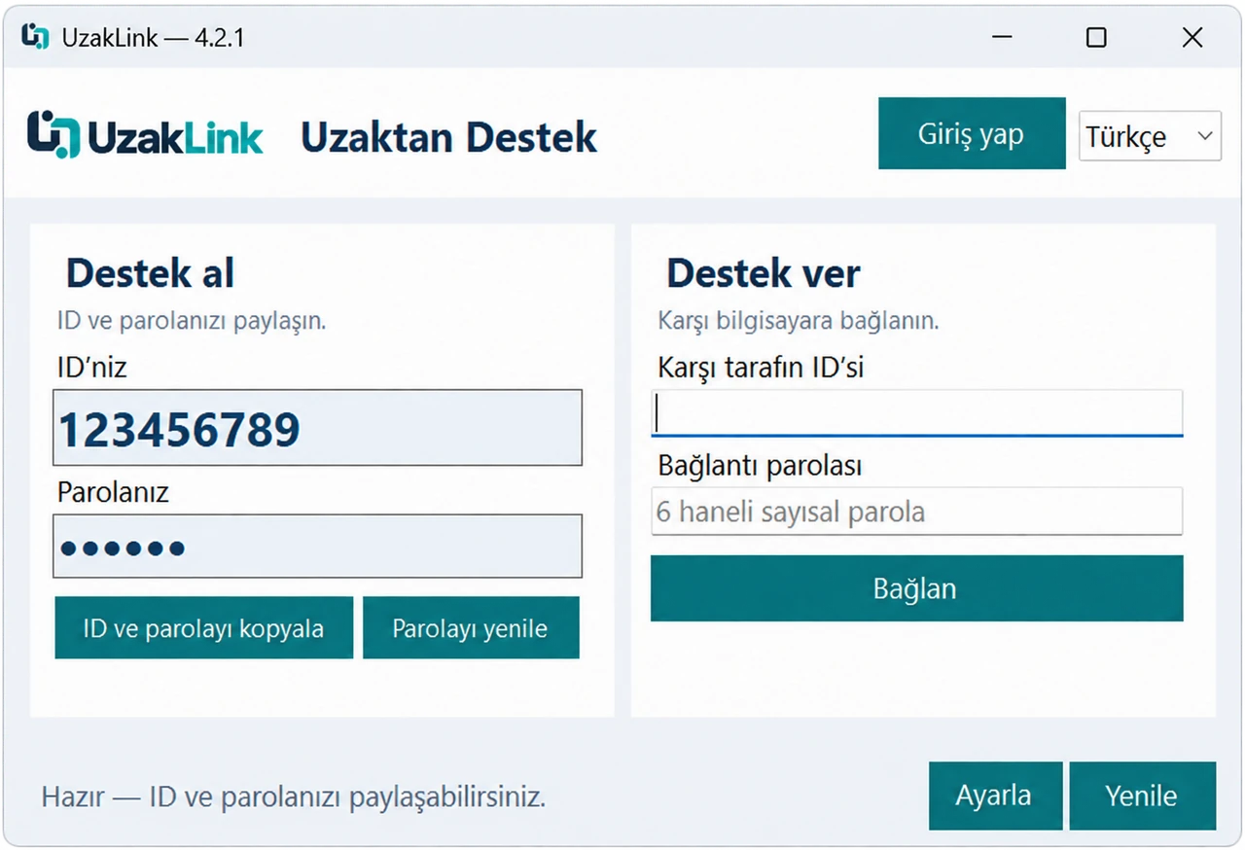Click the Parolanız masked password field
1245x850 pixels.
click(x=317, y=547)
